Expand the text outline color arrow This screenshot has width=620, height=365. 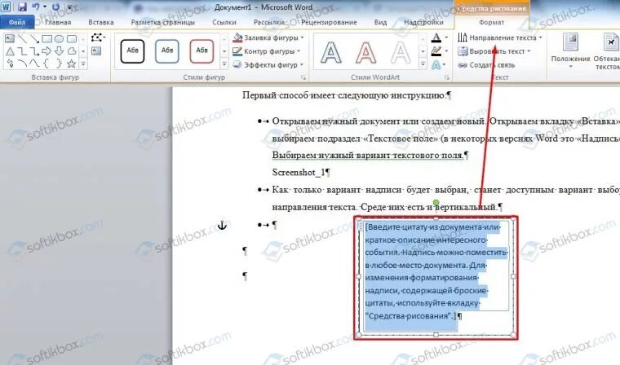click(x=446, y=51)
